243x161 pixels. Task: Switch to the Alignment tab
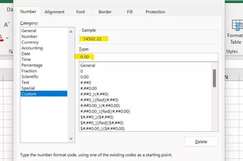tap(54, 12)
